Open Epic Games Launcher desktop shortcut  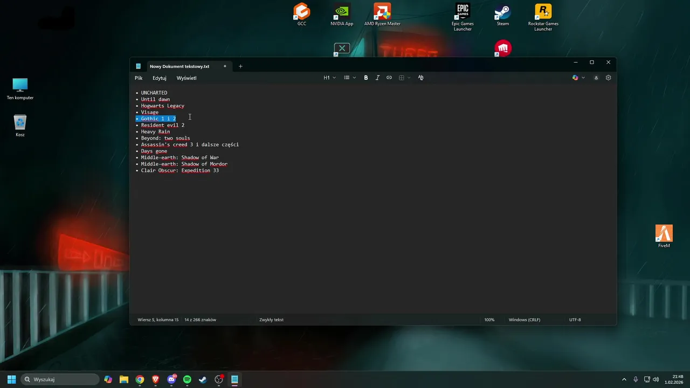pyautogui.click(x=463, y=17)
